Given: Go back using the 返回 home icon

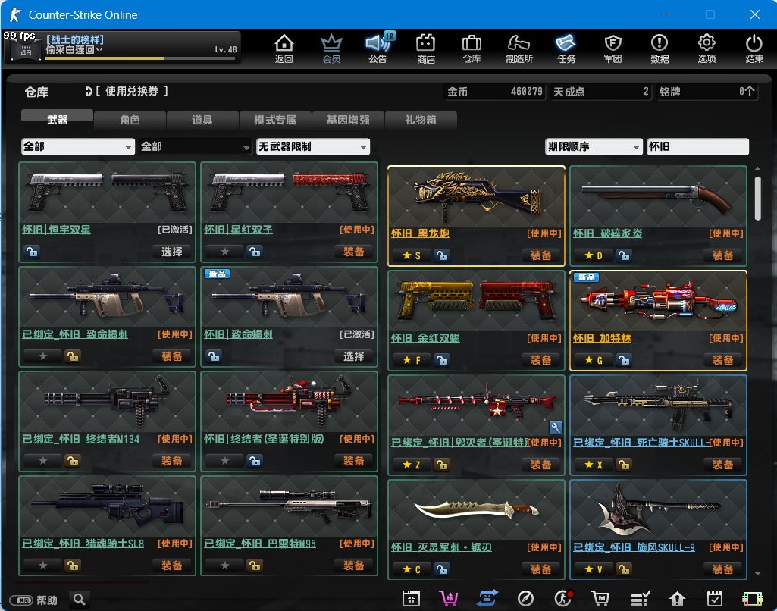Looking at the screenshot, I should click(284, 49).
